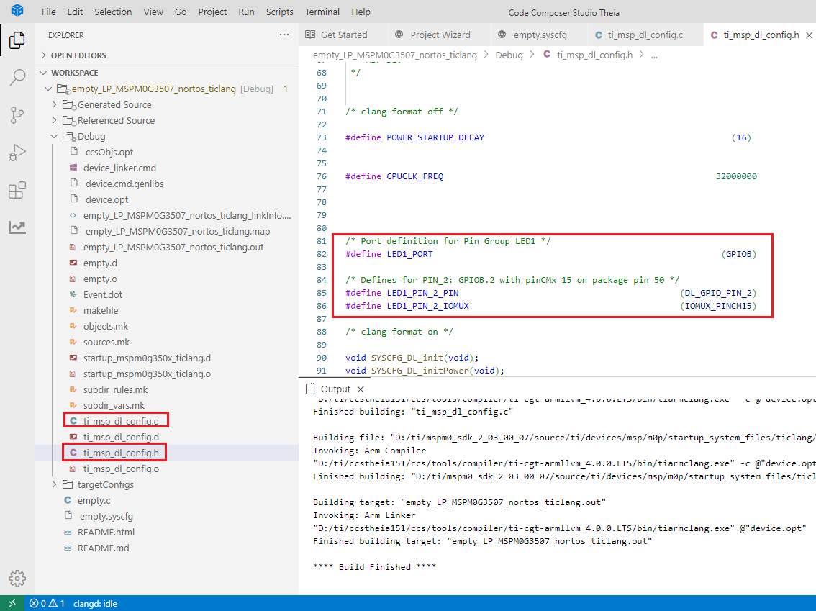
Task: Open the Run and Debug view icon
Action: [17, 153]
